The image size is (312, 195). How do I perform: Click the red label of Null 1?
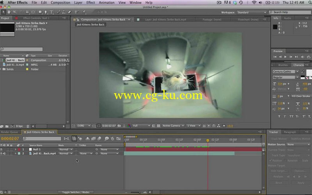19,149
